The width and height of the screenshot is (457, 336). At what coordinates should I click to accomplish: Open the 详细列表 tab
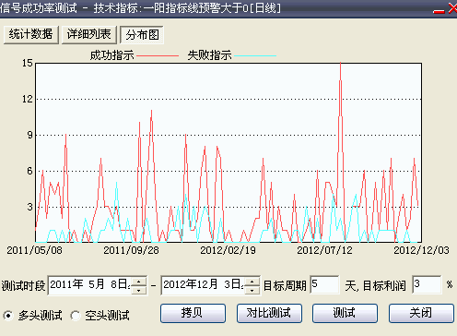89,34
